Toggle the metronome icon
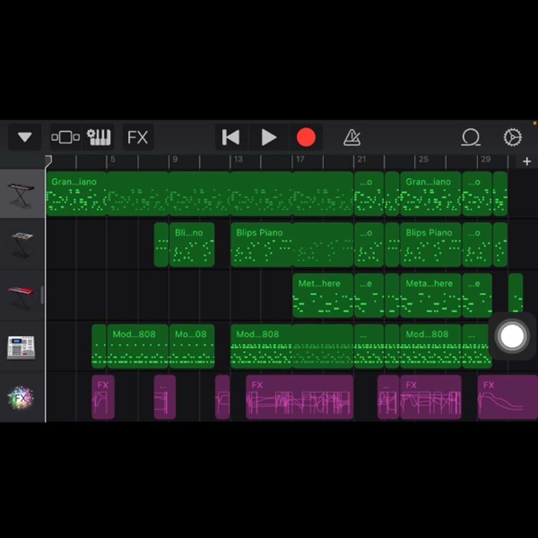 352,137
